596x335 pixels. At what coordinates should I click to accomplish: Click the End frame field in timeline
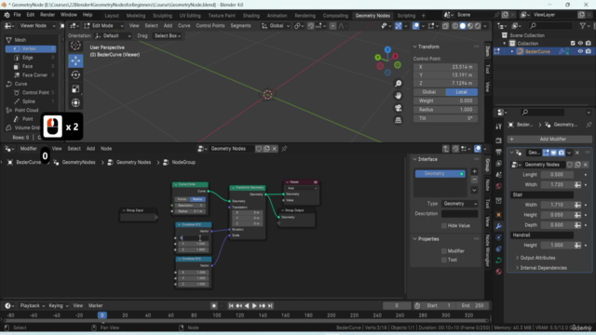click(472, 306)
